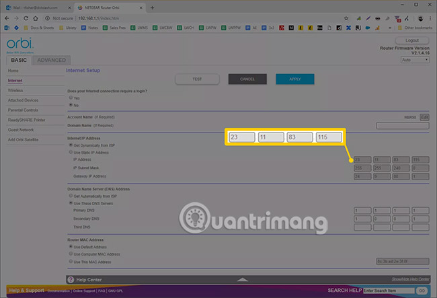
Task: Open the browser home page
Action: pos(36,18)
